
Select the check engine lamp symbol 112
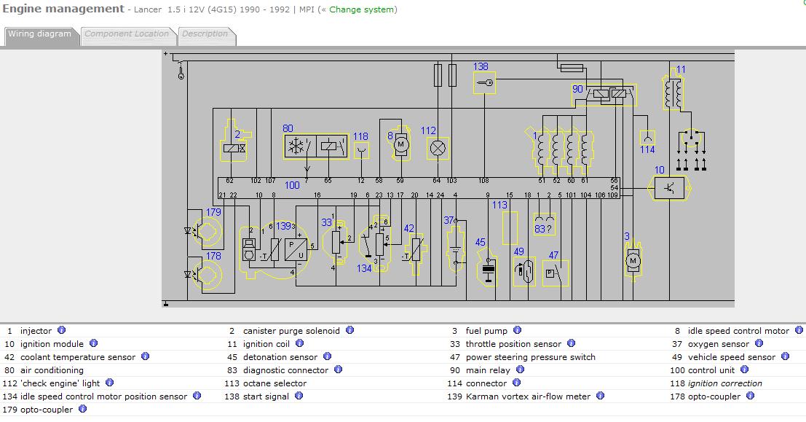438,149
